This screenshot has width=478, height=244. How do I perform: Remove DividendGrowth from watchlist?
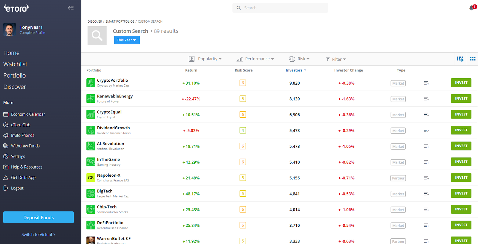point(426,130)
